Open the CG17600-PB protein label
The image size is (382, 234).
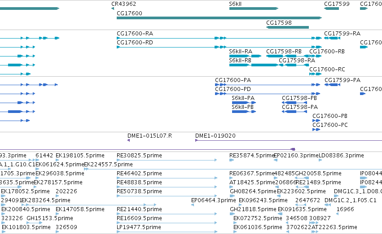point(330,116)
